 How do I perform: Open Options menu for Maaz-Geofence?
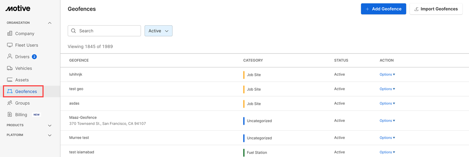coord(387,121)
